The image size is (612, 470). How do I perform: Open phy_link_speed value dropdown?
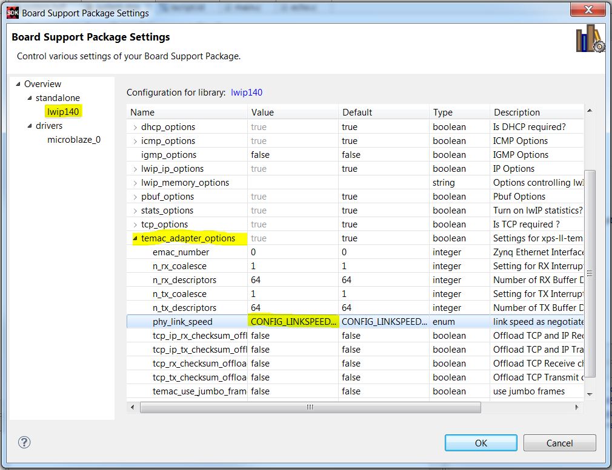293,322
